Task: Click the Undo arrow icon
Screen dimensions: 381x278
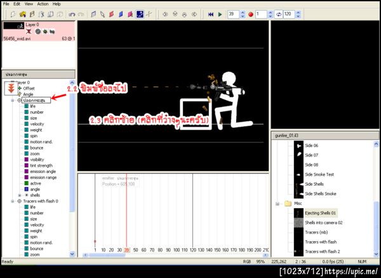Action: 72,15
